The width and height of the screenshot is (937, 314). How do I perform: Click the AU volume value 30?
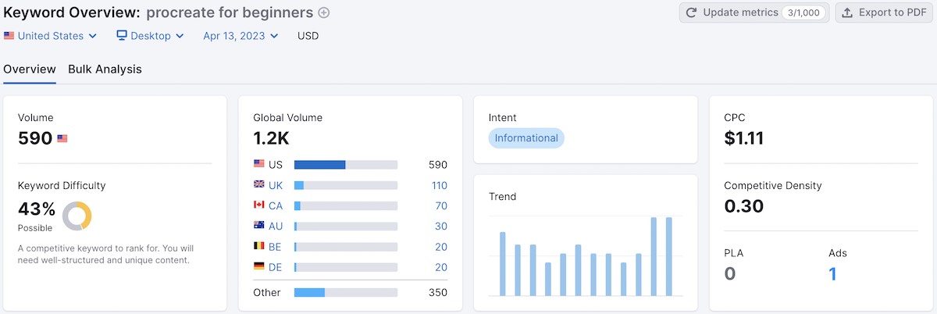click(x=441, y=226)
